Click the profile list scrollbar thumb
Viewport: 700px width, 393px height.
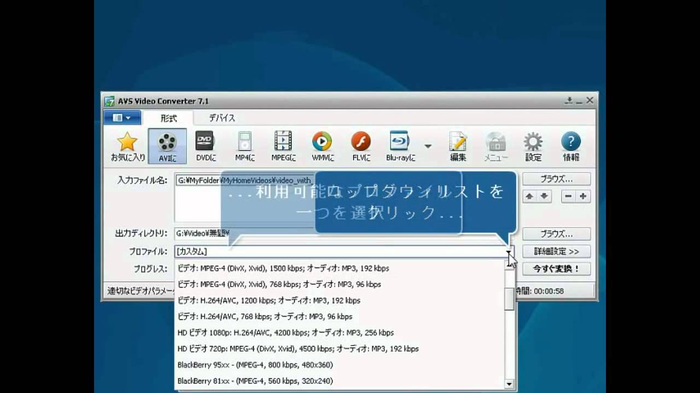509,298
